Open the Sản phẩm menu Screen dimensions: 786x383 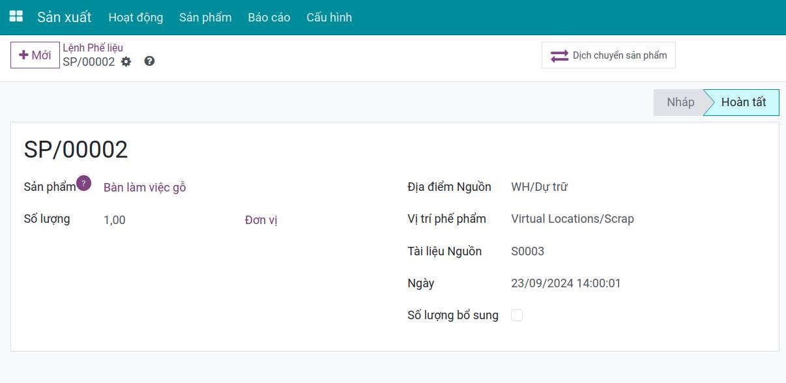205,18
